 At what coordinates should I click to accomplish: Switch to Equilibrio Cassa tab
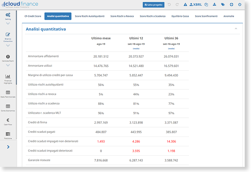click(180, 16)
